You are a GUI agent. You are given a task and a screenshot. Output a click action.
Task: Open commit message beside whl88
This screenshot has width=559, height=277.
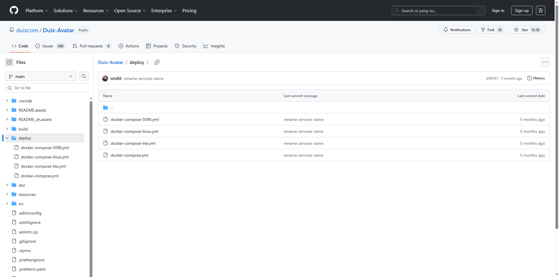144,78
